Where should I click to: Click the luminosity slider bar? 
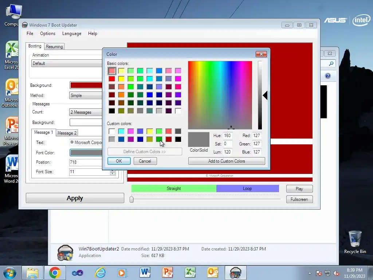tap(260, 95)
